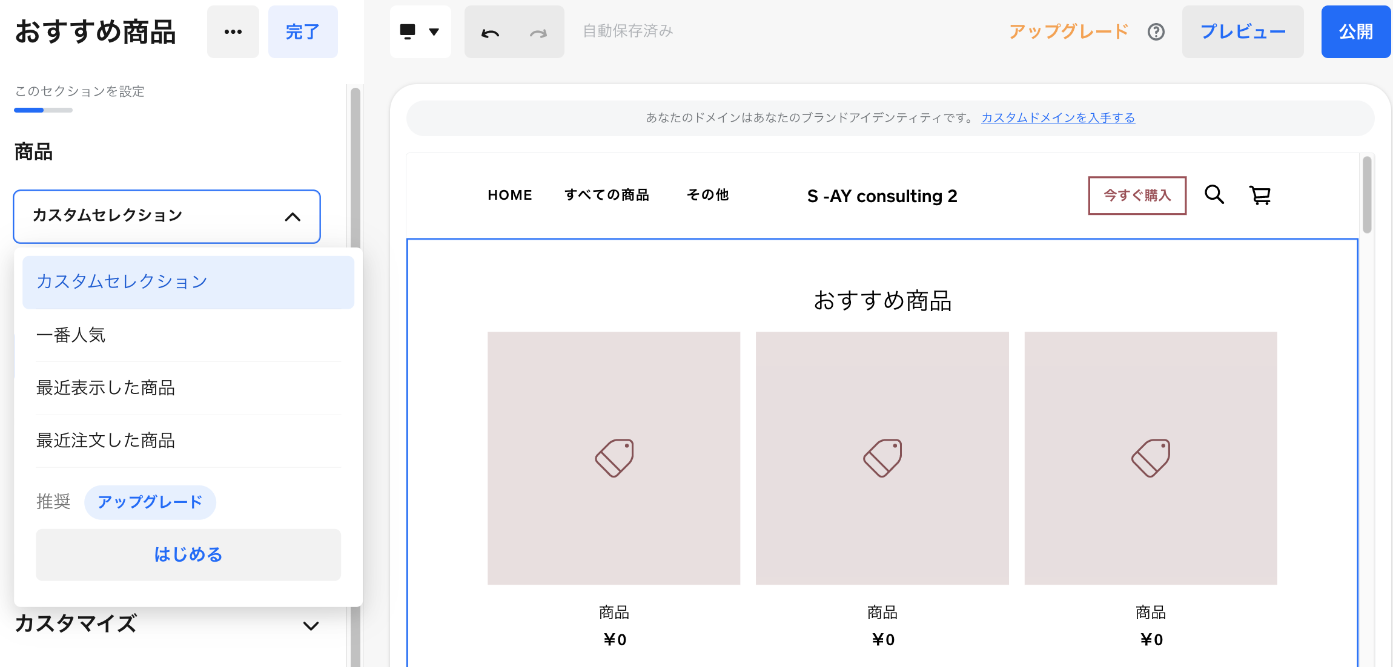
Task: Open the shopping cart icon
Action: click(1260, 195)
